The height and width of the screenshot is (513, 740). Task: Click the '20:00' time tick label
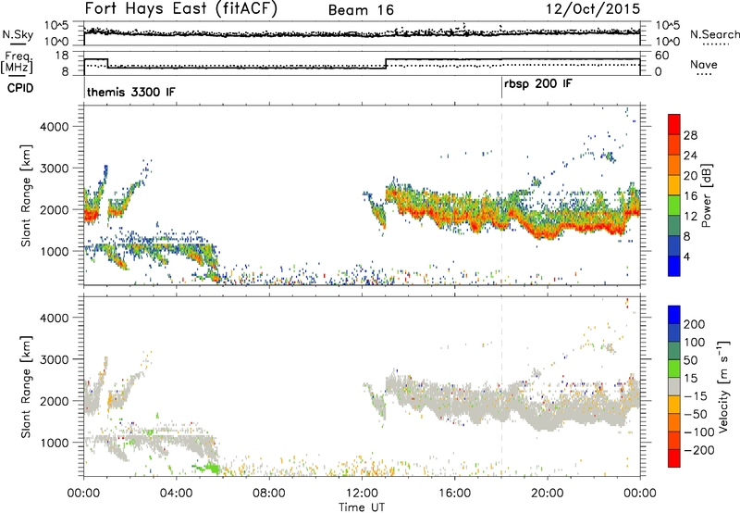pos(548,494)
